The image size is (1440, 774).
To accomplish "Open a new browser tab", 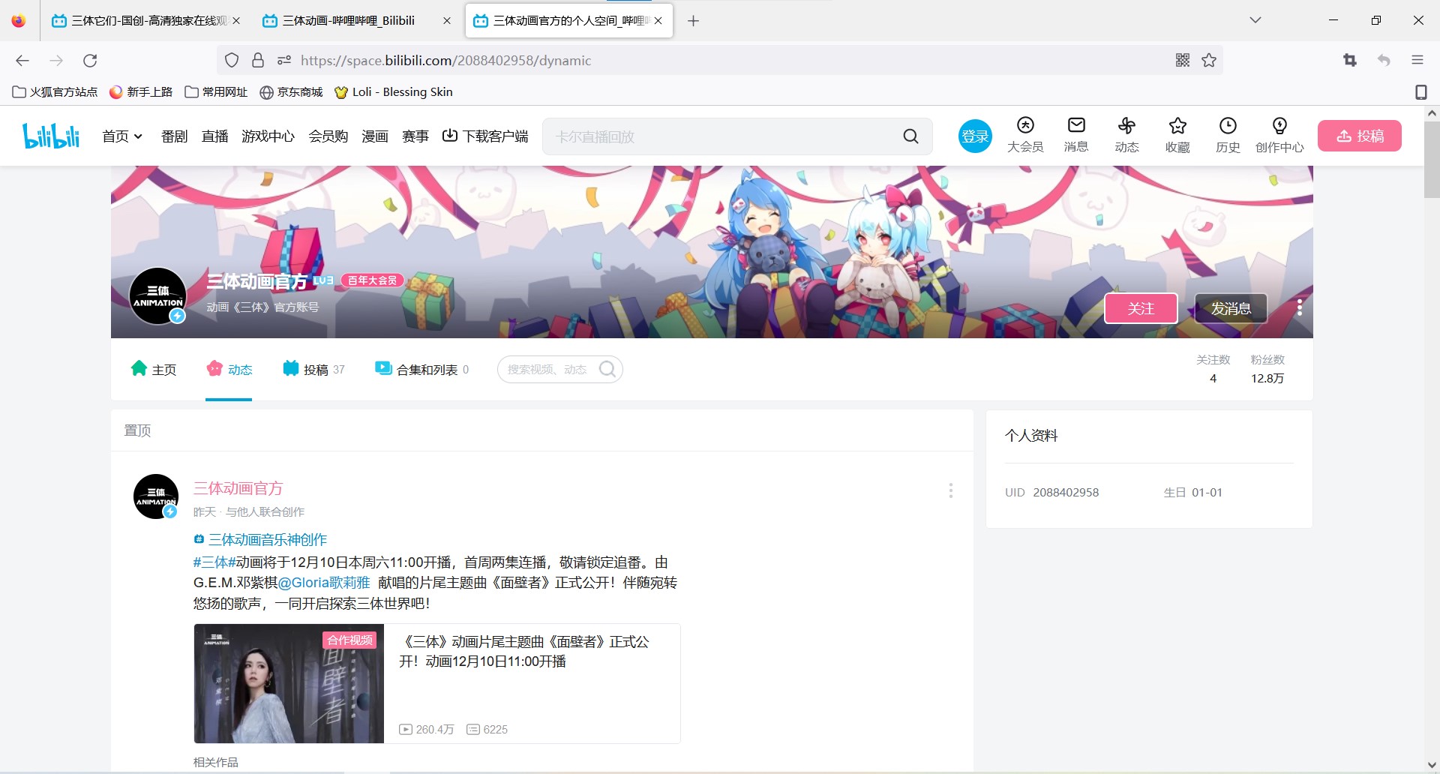I will (x=693, y=21).
